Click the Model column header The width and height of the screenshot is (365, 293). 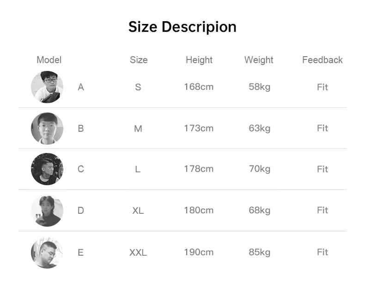[49, 60]
